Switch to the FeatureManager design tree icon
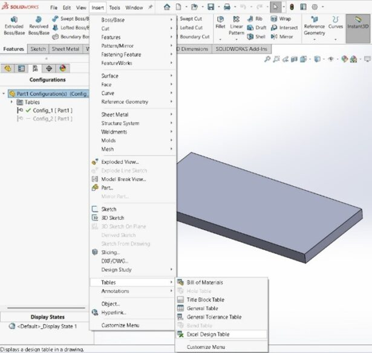 [8, 68]
